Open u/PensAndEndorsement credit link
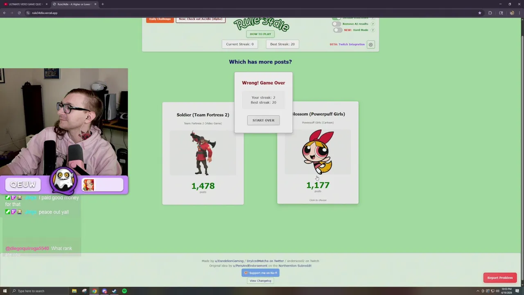The image size is (524, 295). (x=250, y=265)
